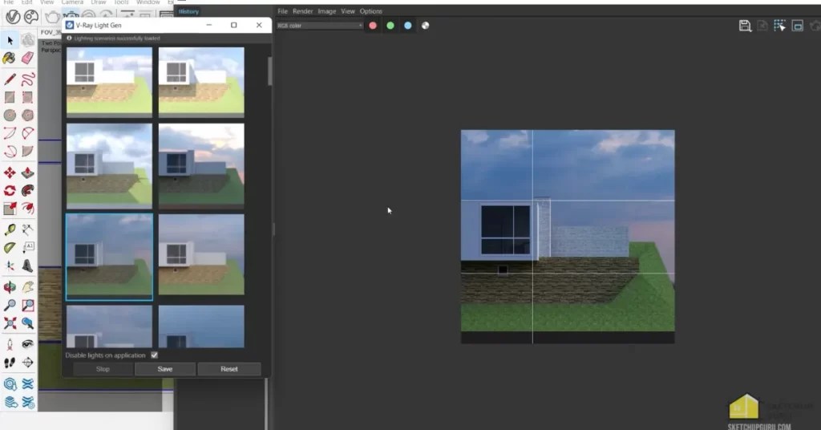Screen dimensions: 821x430
Task: Activate the Push/Pull tool
Action: 28,172
